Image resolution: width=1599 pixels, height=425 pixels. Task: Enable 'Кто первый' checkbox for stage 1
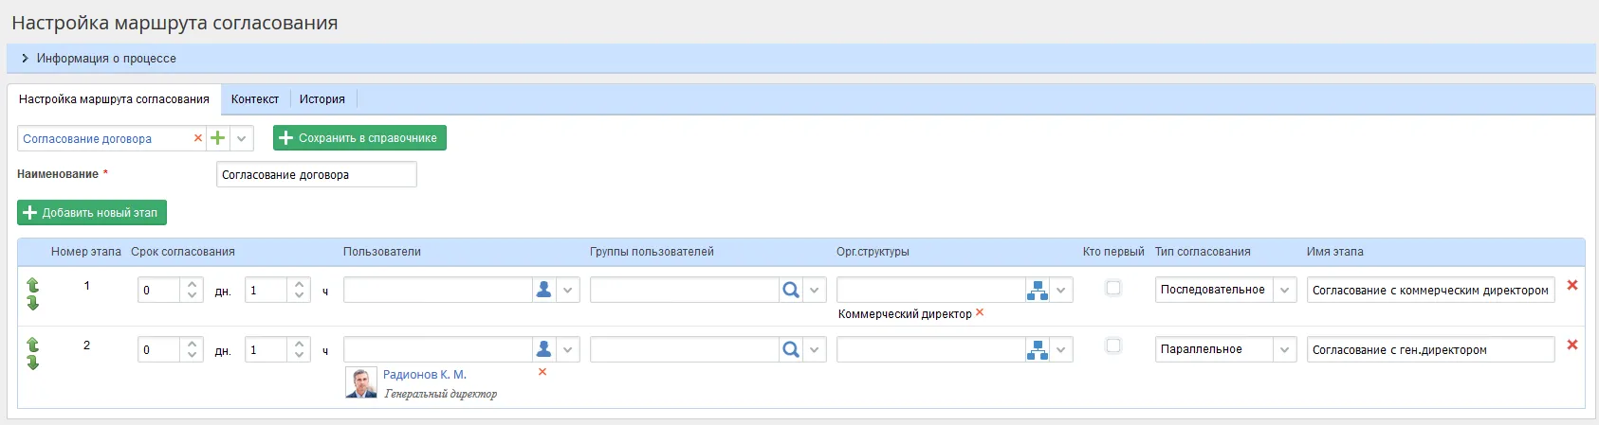(1113, 288)
